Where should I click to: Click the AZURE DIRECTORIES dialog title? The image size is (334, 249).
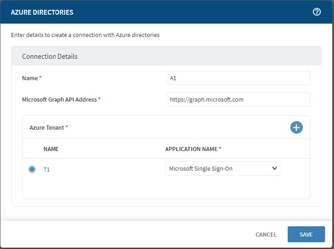click(42, 12)
